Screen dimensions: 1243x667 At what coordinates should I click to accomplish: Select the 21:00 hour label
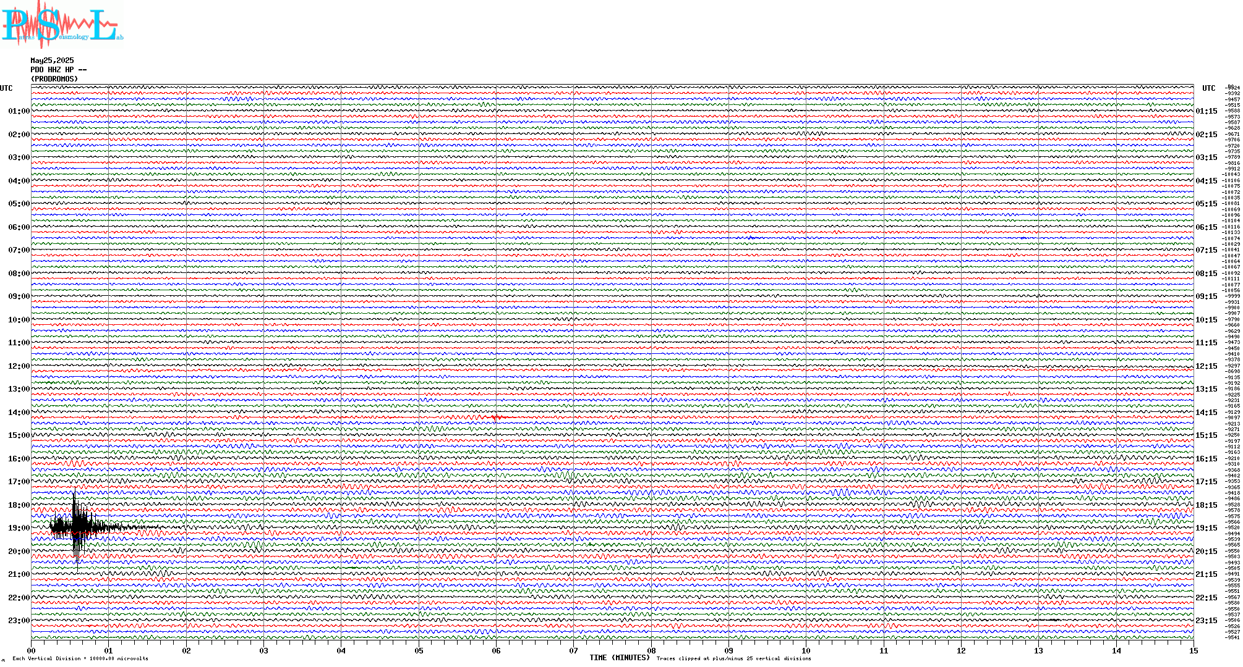19,574
